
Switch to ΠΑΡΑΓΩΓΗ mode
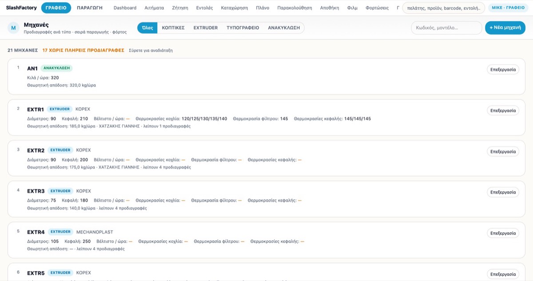(90, 8)
